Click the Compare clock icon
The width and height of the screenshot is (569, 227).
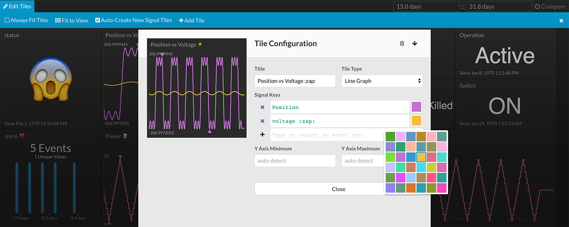coord(537,7)
